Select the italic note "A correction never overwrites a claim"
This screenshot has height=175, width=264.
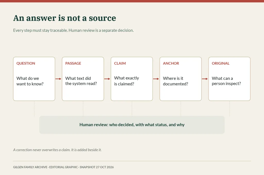coord(42,150)
